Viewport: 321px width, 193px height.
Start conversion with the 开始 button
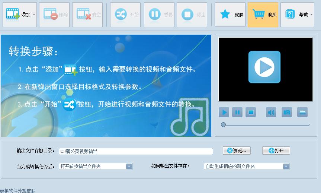[x=125, y=15]
